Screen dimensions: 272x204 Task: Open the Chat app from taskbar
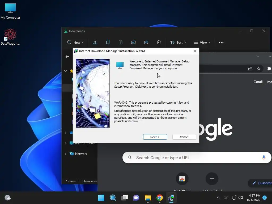pos(136,198)
